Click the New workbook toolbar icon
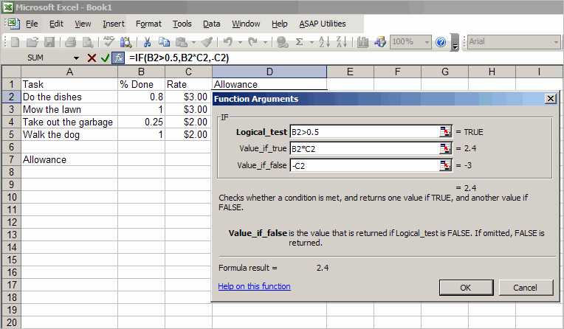This screenshot has width=564, height=329. click(x=15, y=42)
